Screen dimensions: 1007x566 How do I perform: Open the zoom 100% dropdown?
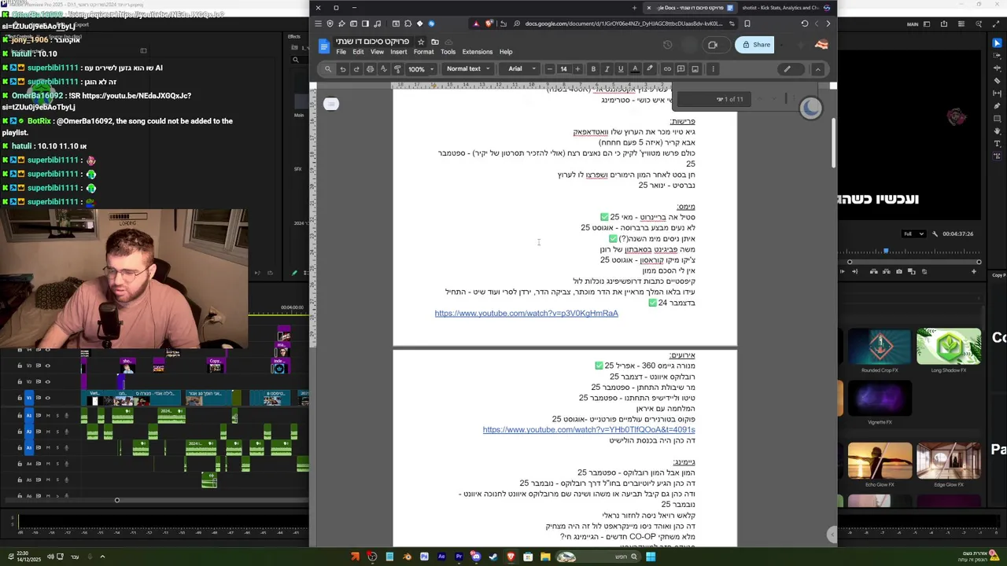point(421,69)
